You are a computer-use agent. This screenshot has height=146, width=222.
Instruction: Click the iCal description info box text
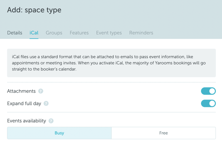pos(109,63)
